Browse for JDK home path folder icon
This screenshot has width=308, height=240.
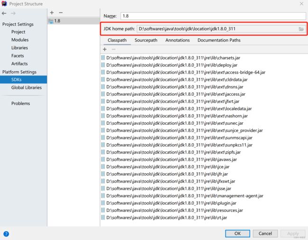[301, 29]
